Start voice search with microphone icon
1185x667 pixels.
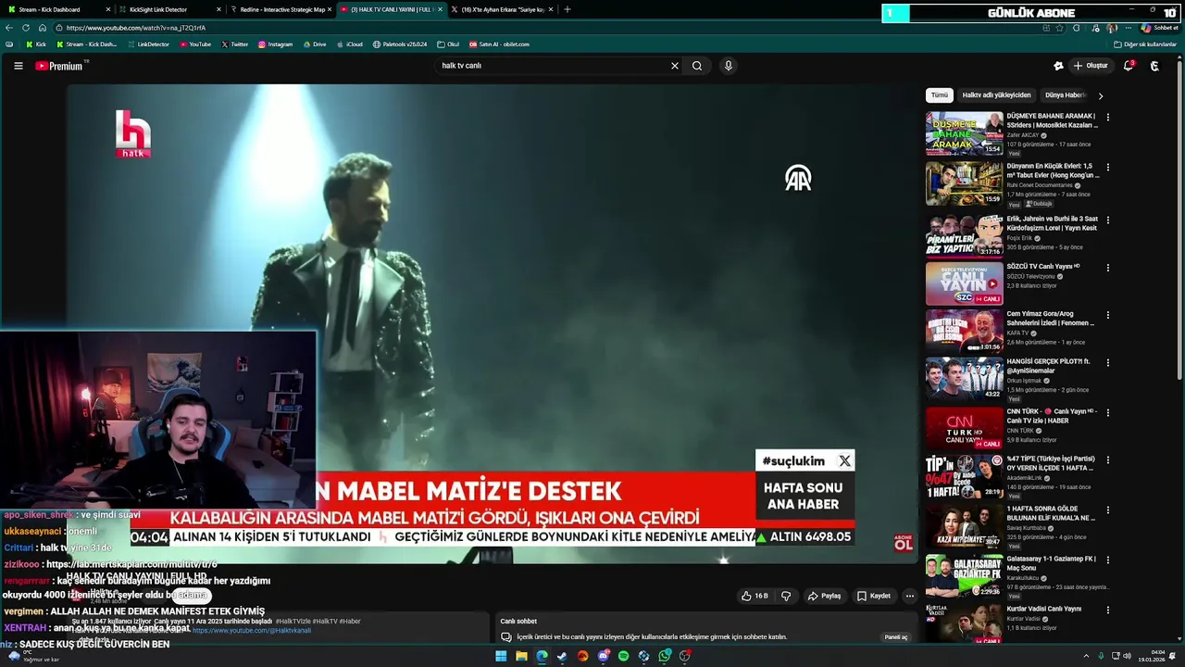(729, 66)
